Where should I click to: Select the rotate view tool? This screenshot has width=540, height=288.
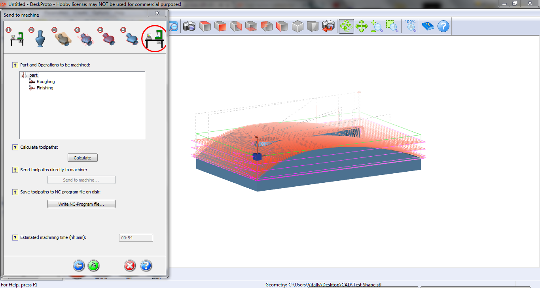346,26
